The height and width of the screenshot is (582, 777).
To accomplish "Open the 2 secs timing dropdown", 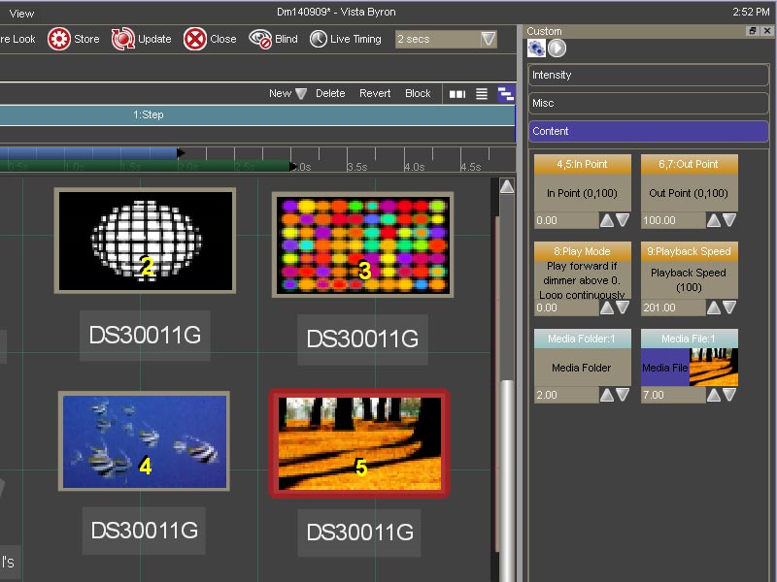I will pyautogui.click(x=489, y=39).
